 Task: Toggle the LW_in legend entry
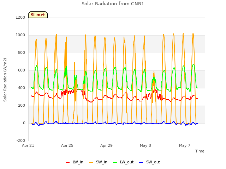point(75,162)
